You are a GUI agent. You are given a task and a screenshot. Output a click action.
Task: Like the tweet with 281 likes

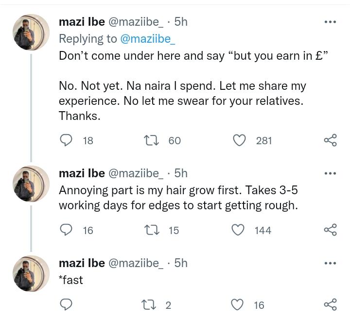(x=239, y=141)
